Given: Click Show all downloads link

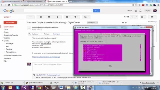Looking at the screenshot, I should coord(148,83).
